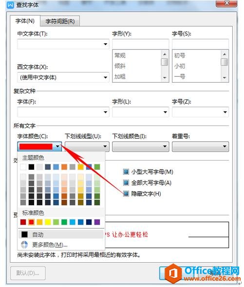The width and height of the screenshot is (244, 287).
Task: Click the 默认(D)... button
Action: tap(28, 273)
